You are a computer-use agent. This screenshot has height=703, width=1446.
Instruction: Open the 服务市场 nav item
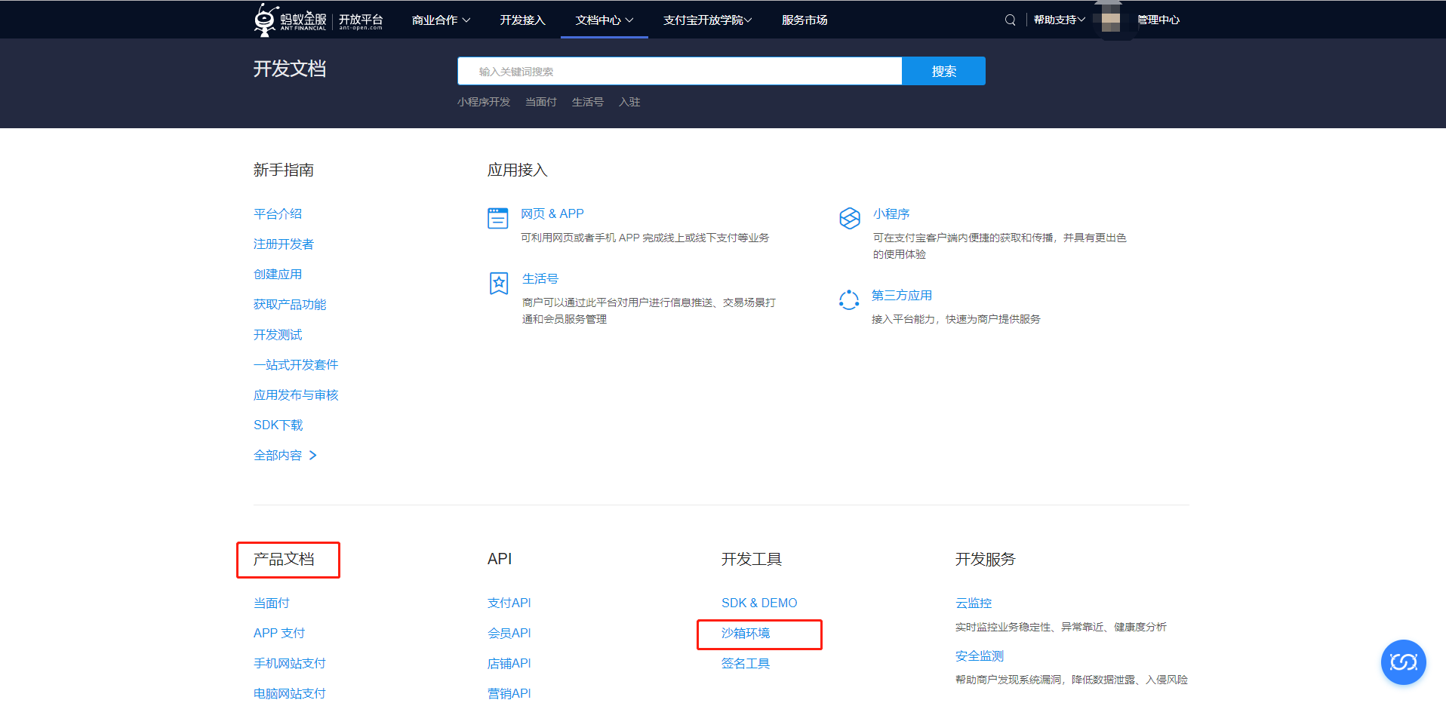click(805, 20)
